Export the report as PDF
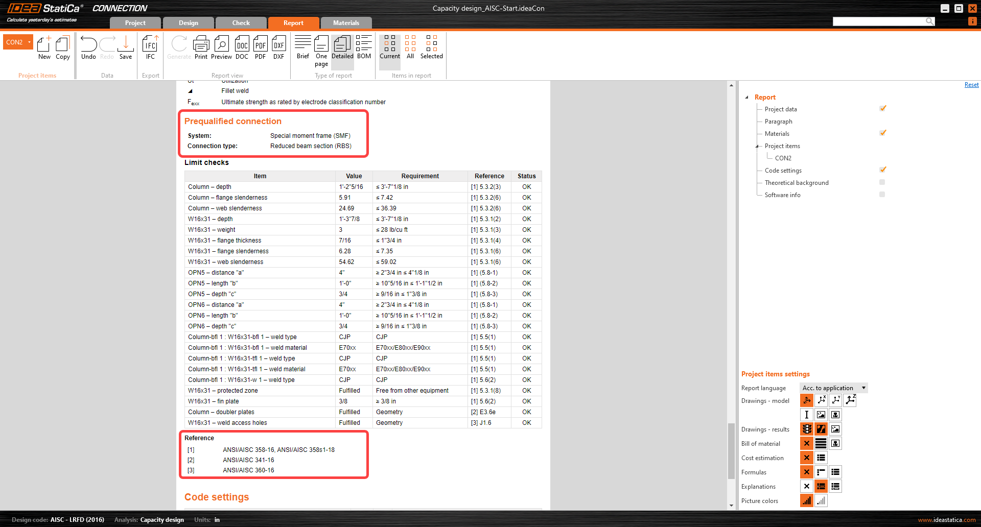 [260, 47]
